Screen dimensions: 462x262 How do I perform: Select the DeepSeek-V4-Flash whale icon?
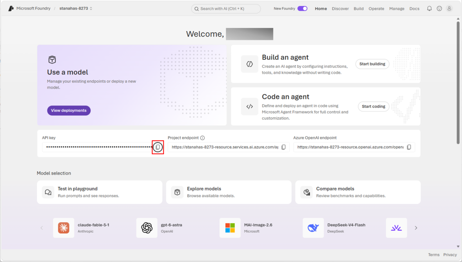[313, 228]
